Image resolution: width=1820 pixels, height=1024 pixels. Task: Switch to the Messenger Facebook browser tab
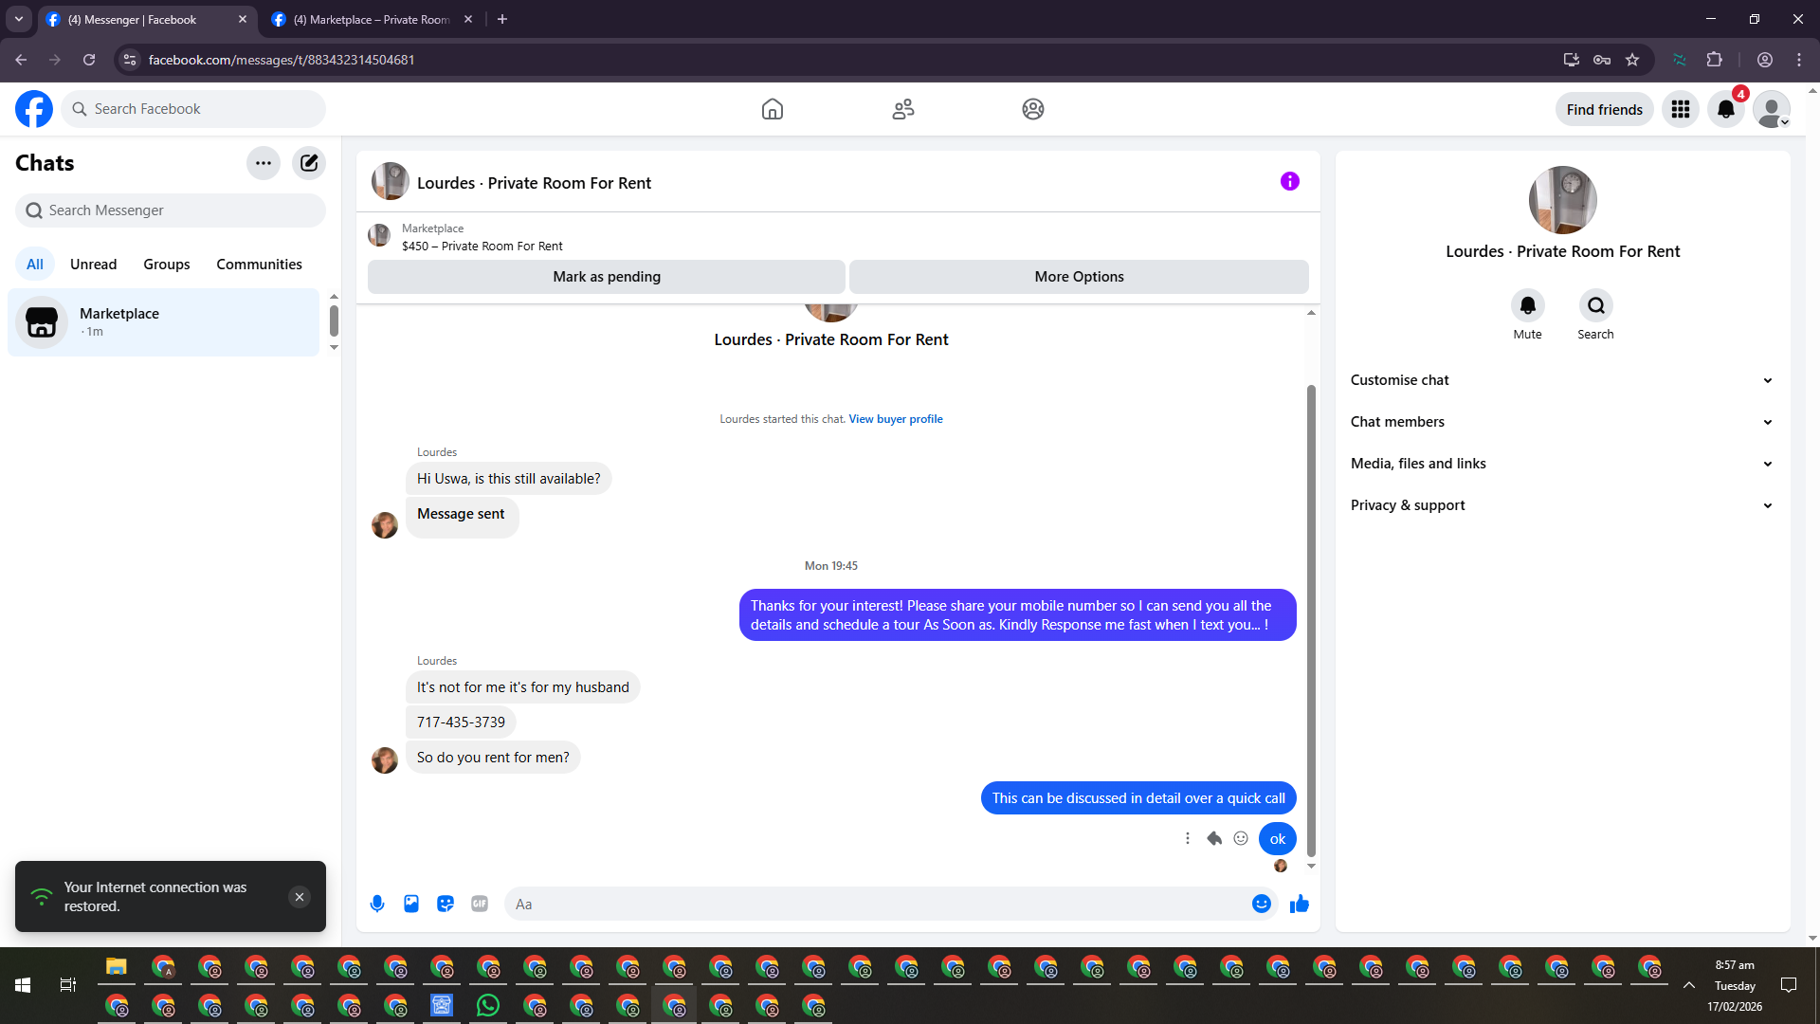point(147,19)
